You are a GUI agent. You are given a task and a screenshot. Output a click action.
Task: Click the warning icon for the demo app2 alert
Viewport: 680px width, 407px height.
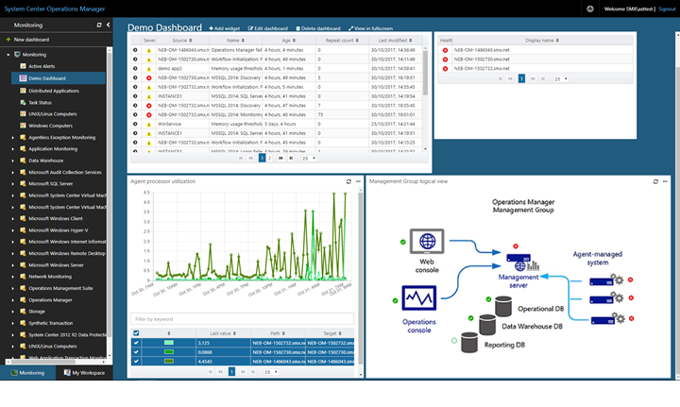click(149, 69)
